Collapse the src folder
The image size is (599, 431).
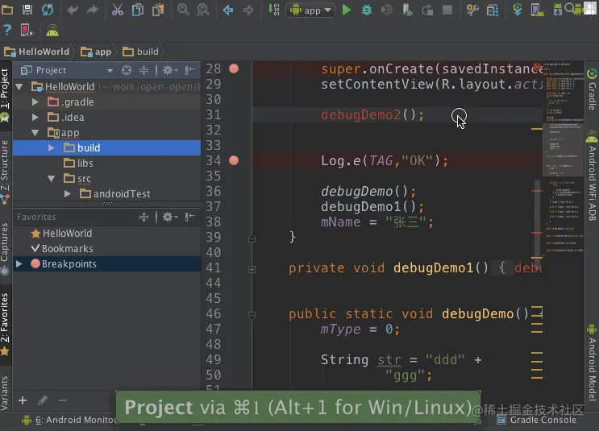[51, 179]
